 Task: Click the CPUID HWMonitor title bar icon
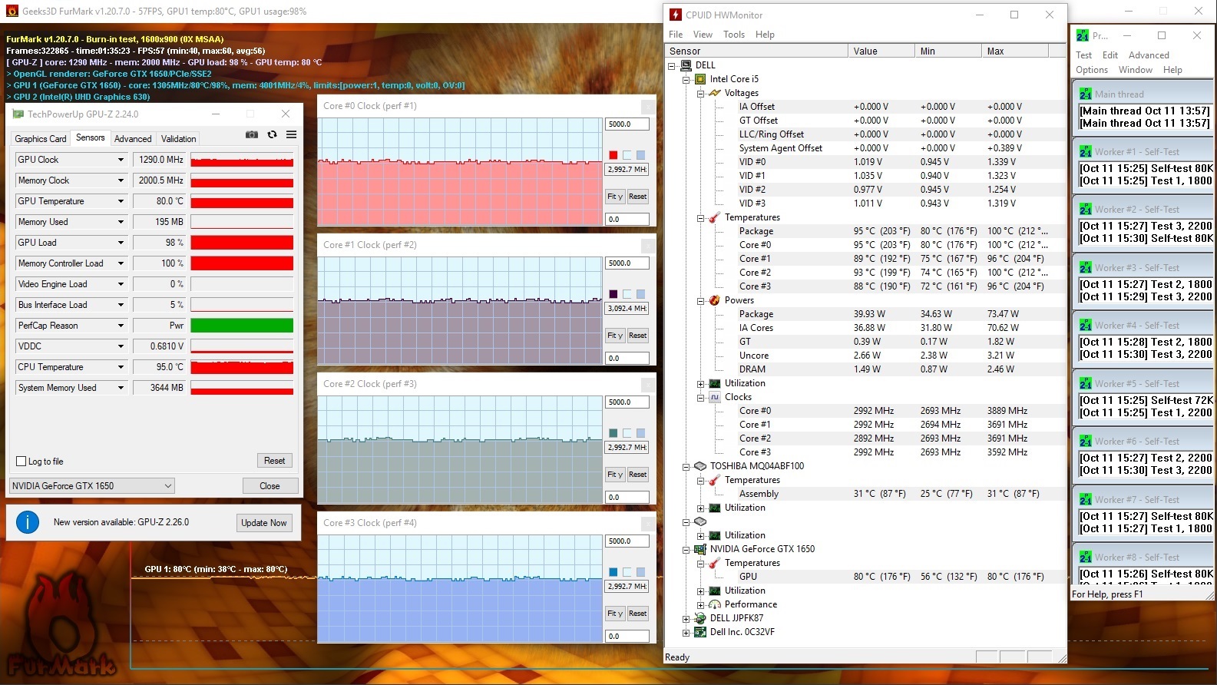click(x=676, y=15)
